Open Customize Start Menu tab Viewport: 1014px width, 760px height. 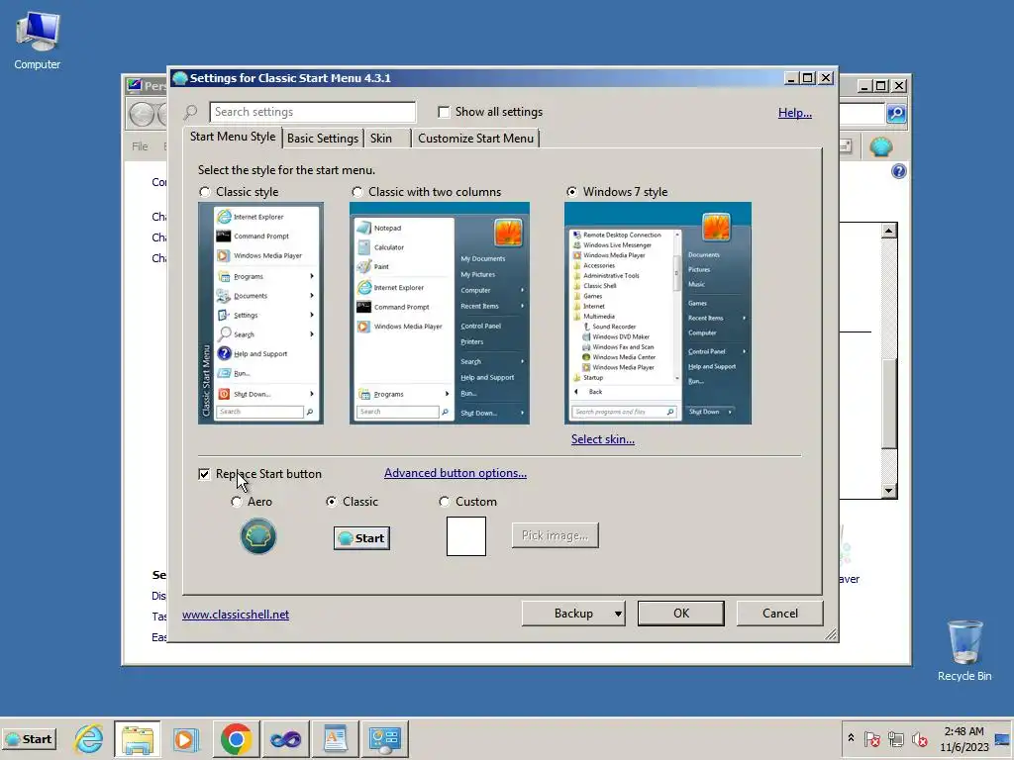point(475,139)
